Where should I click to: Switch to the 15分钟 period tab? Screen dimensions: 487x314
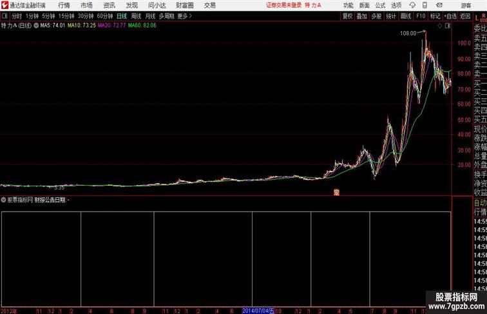pyautogui.click(x=66, y=16)
